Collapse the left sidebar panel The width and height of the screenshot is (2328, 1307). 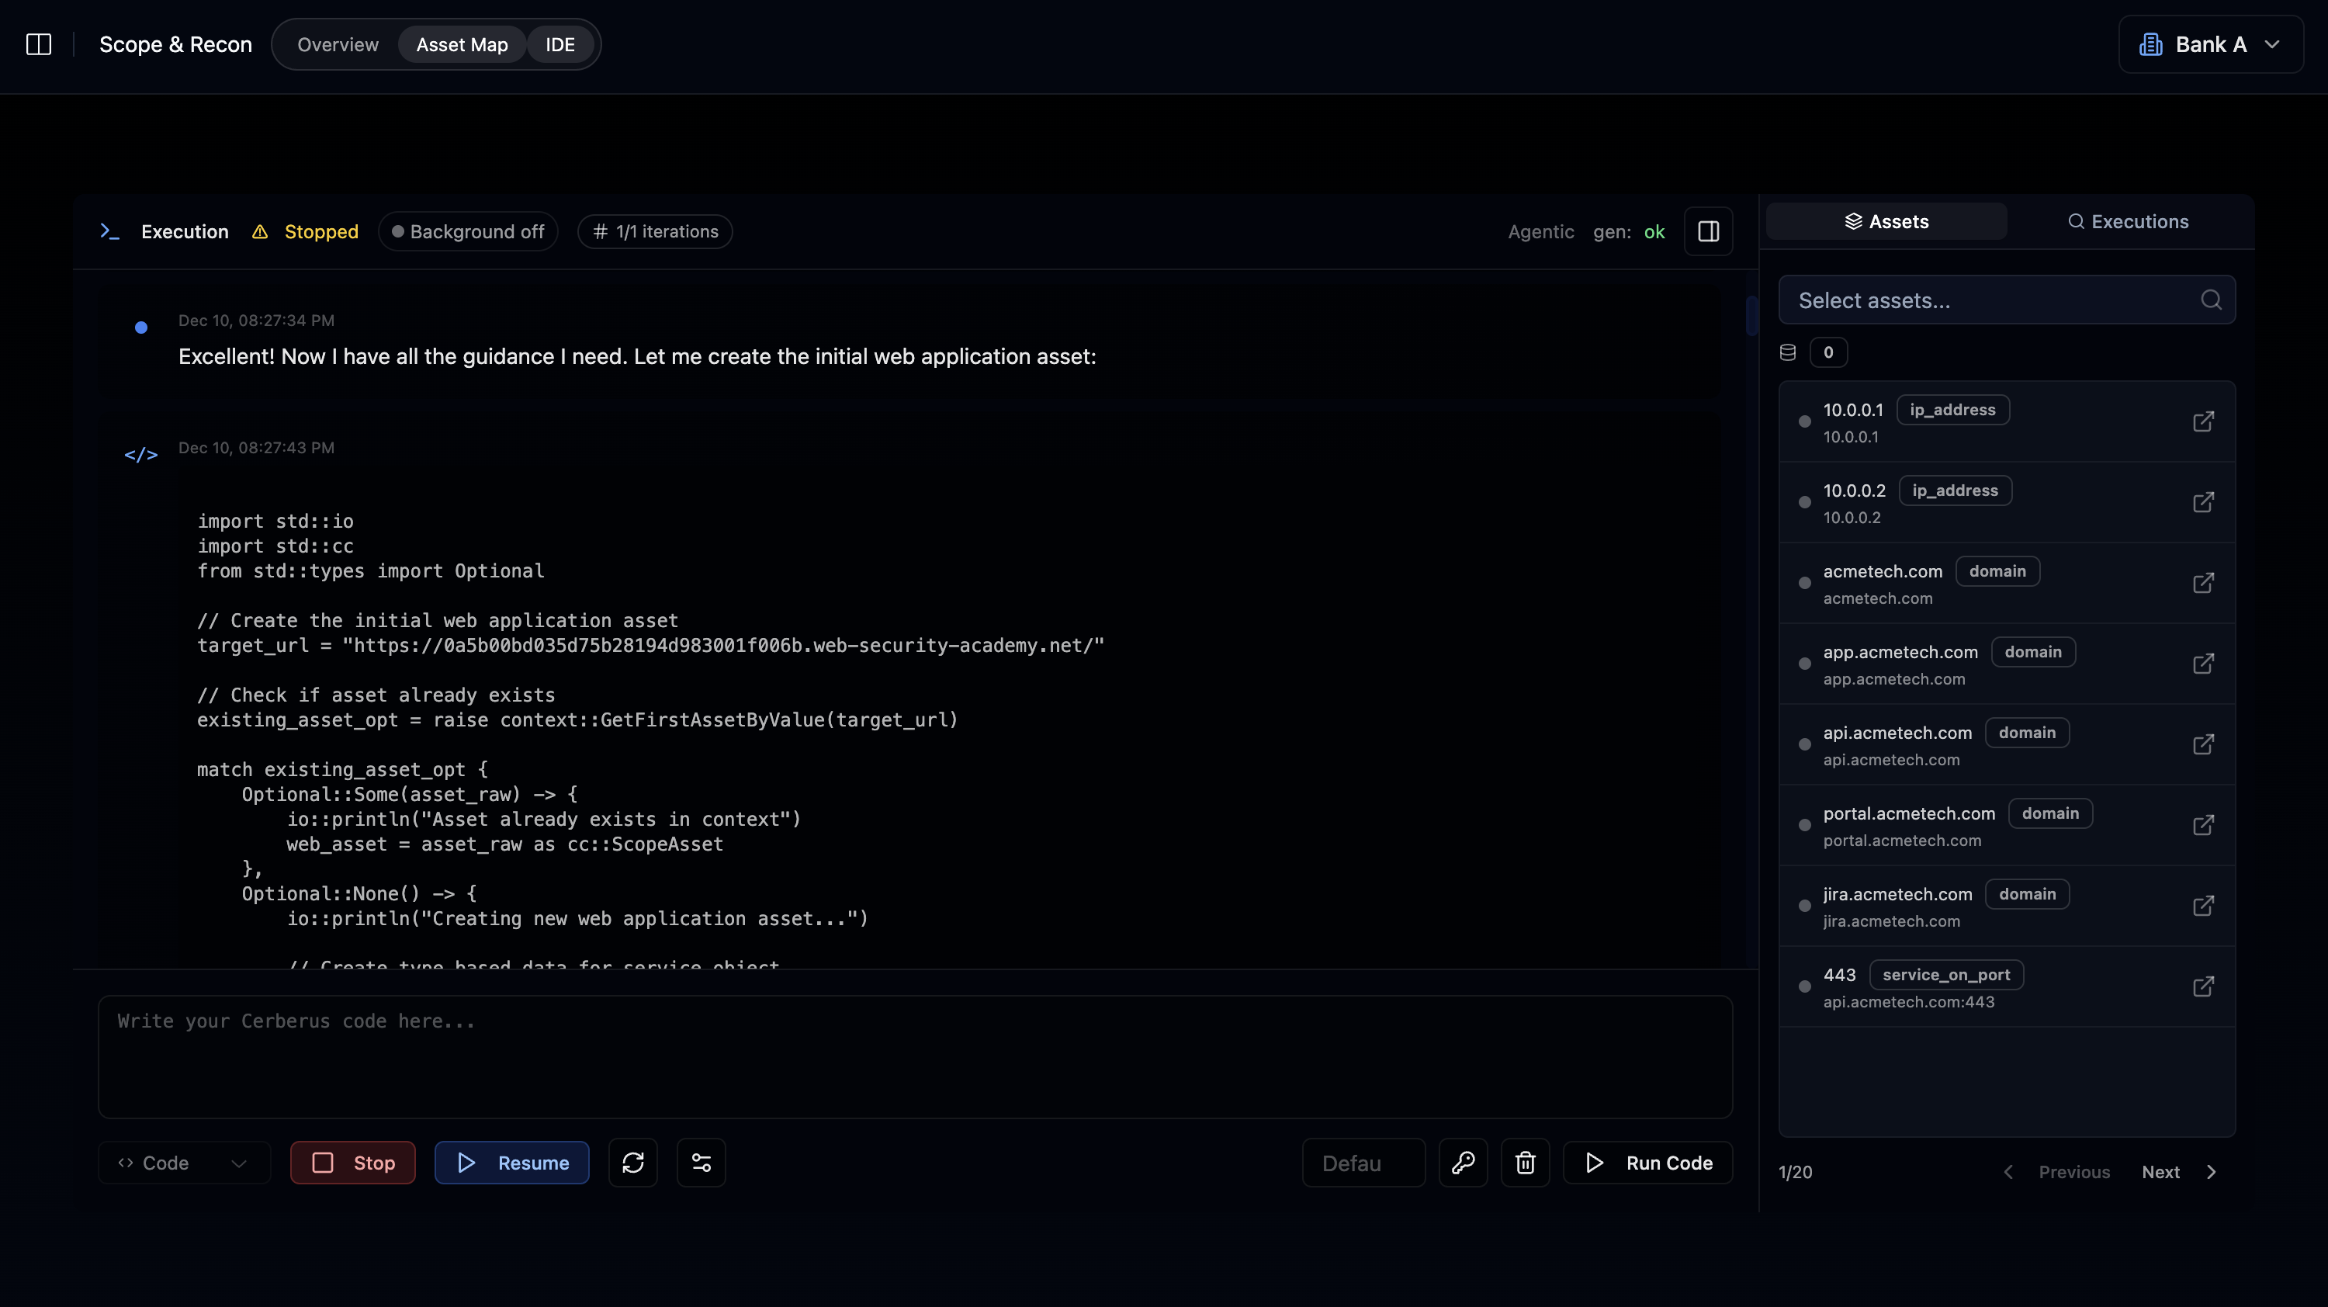(x=38, y=43)
